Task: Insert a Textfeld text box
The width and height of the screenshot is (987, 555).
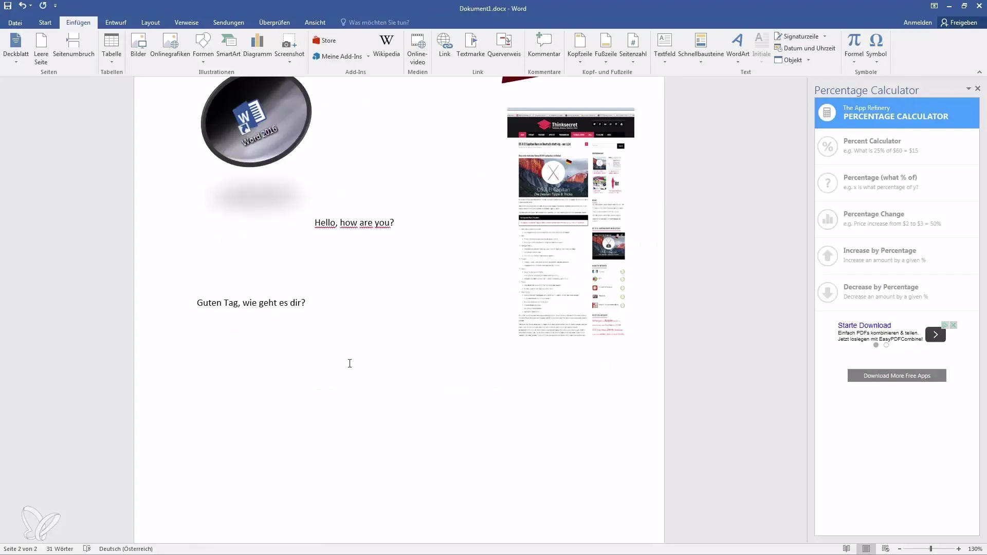Action: (x=665, y=48)
